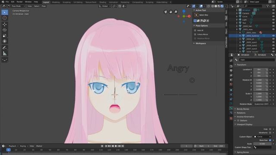276x155 pixels.
Task: Click the red X axis gizmo handle
Action: [x=189, y=16]
